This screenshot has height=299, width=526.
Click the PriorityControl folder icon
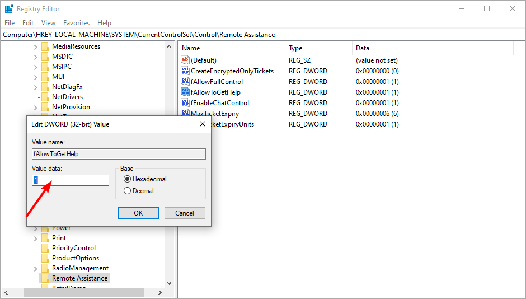point(45,248)
